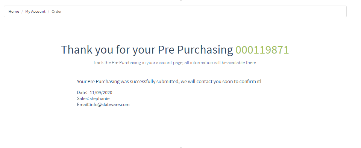Click the Thank you for your Pre Purchasing heading
Viewport: 361px width, 148px height.
tap(175, 50)
